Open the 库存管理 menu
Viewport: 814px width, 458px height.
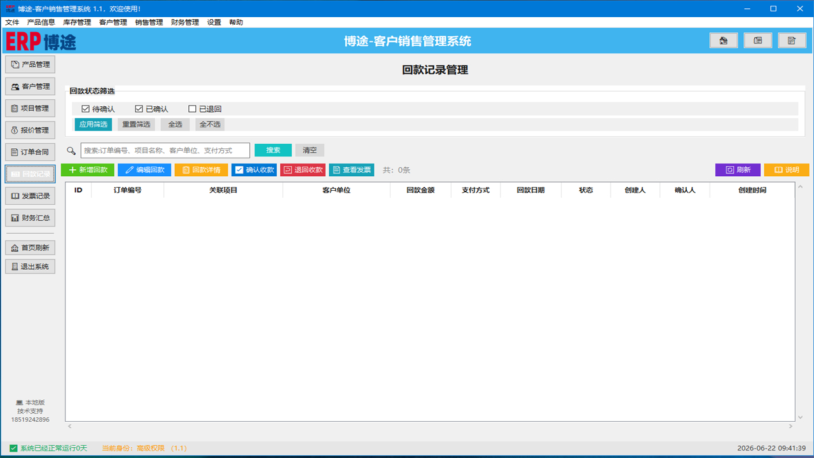77,22
